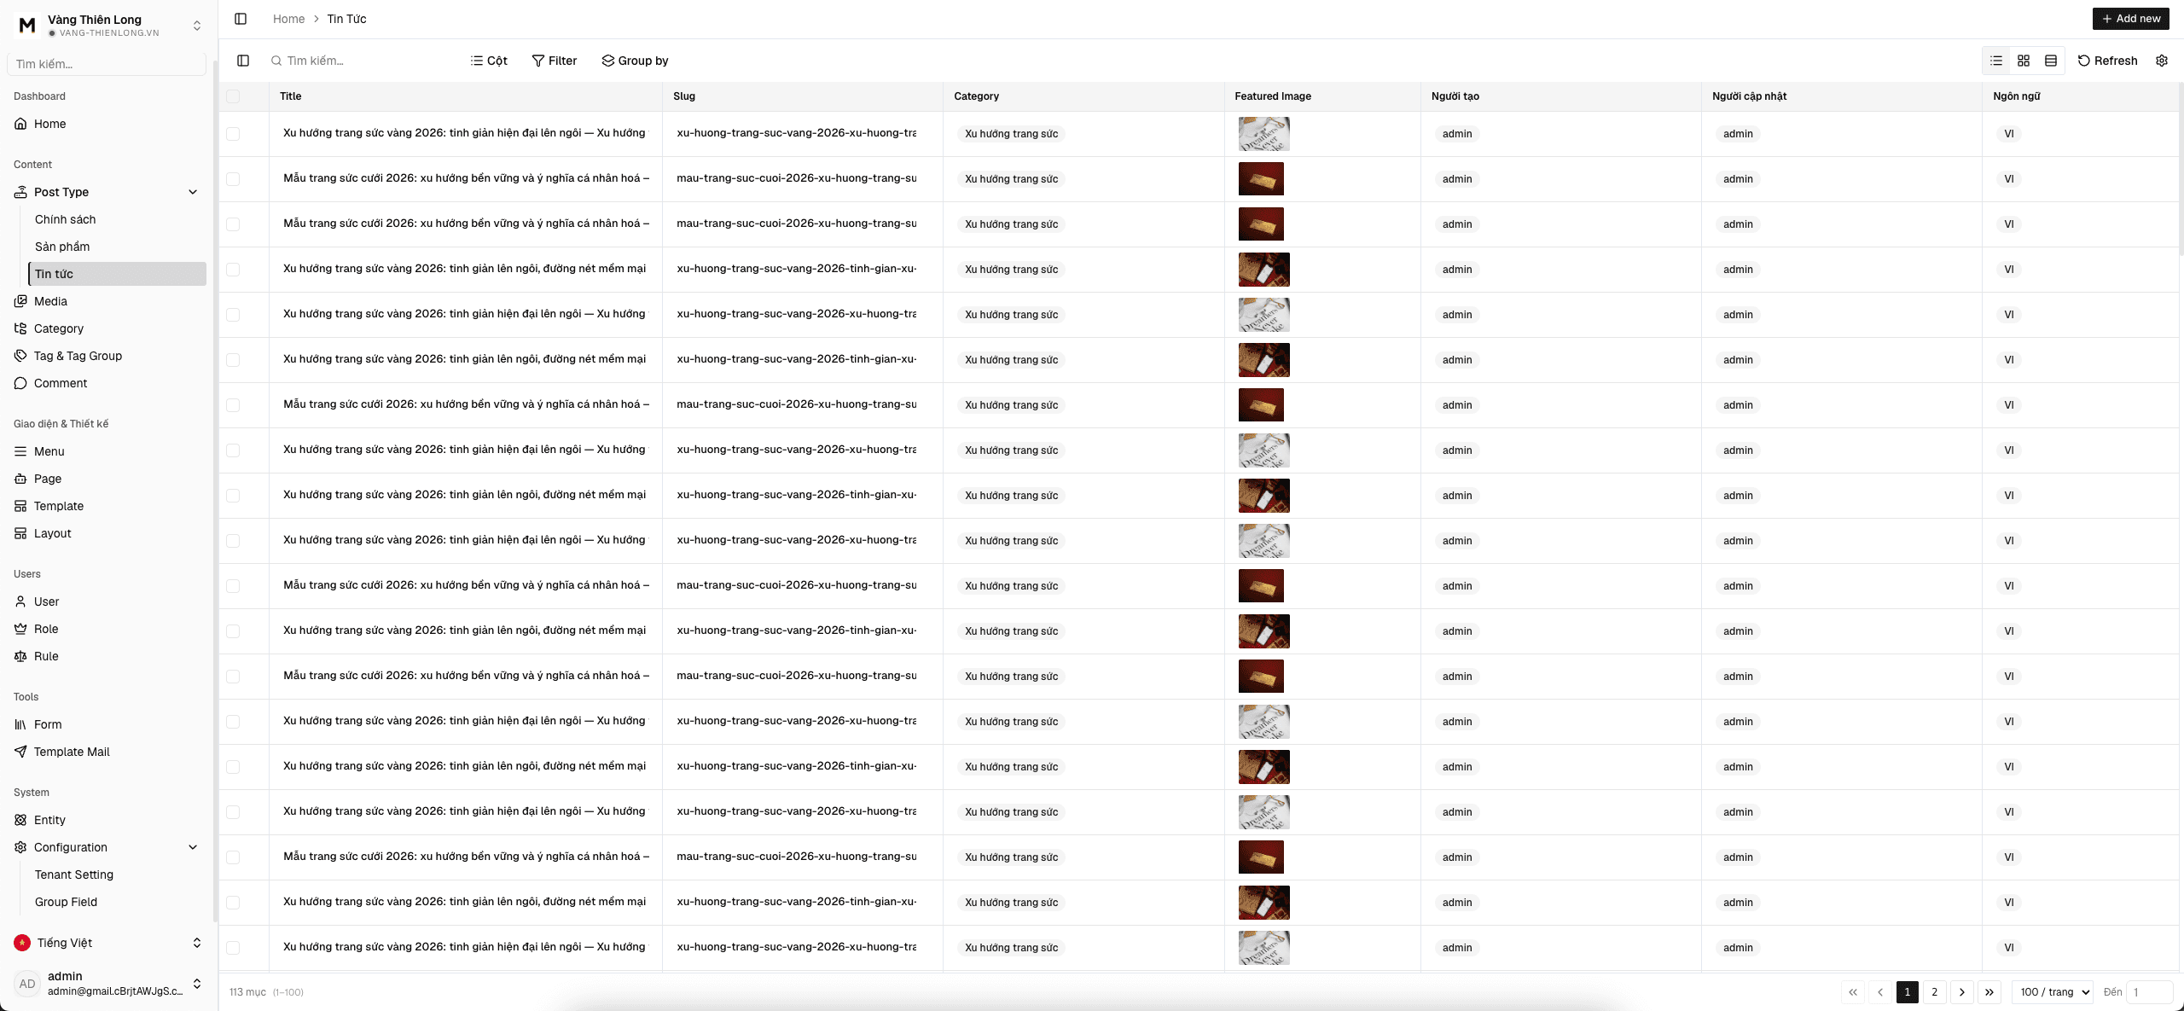Screen dimensions: 2184x1011
Task: Click the Vietnam flag language icon
Action: (22, 943)
